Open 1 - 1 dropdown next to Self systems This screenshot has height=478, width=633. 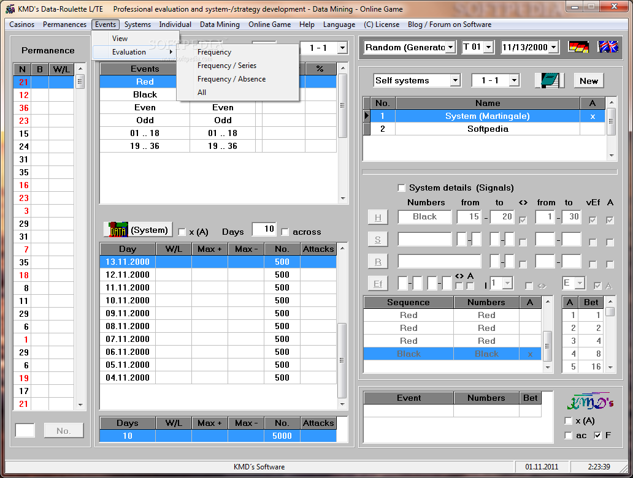513,80
